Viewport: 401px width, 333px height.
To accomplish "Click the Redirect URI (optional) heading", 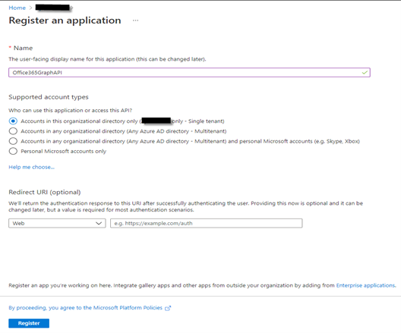I will point(45,192).
